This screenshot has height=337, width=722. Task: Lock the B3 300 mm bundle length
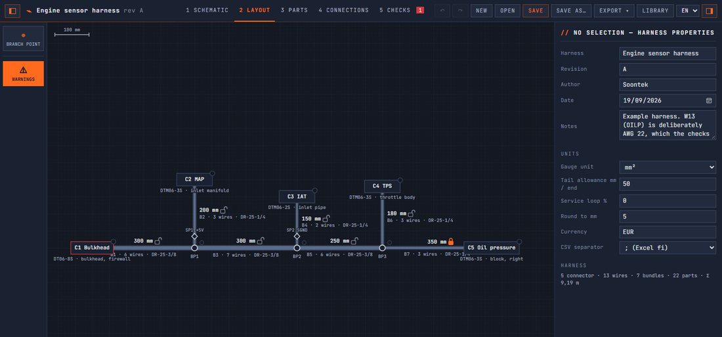pyautogui.click(x=261, y=240)
